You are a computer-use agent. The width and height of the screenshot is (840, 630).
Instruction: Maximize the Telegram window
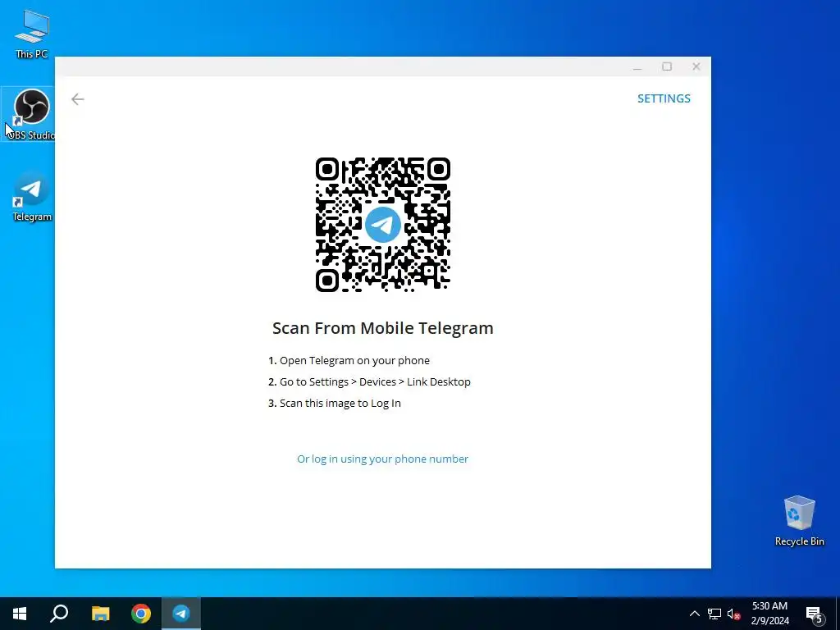pyautogui.click(x=667, y=66)
